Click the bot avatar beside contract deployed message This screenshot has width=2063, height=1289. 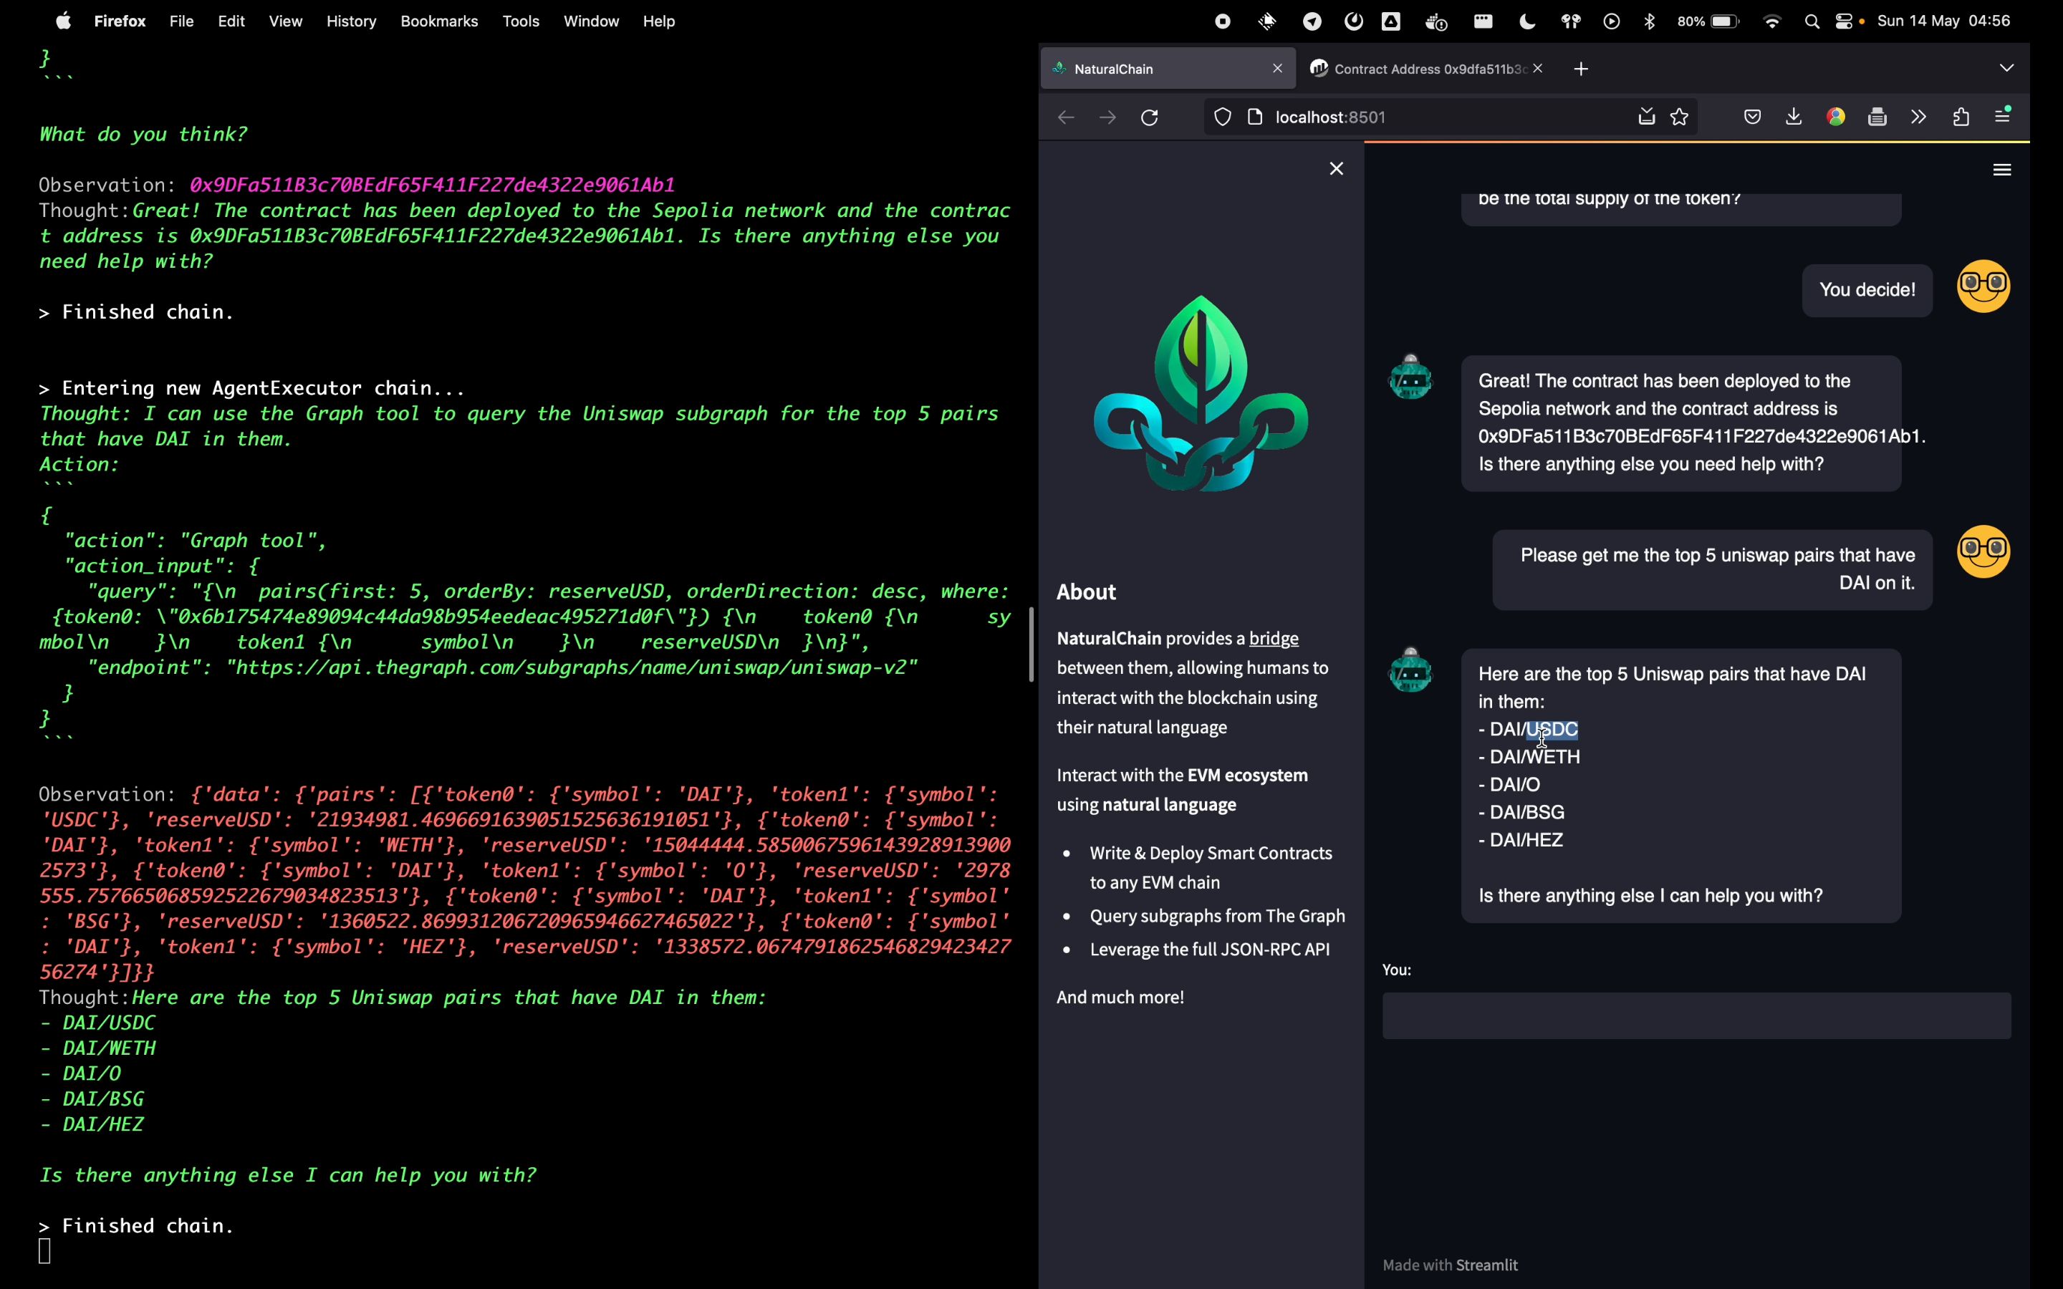(1411, 377)
